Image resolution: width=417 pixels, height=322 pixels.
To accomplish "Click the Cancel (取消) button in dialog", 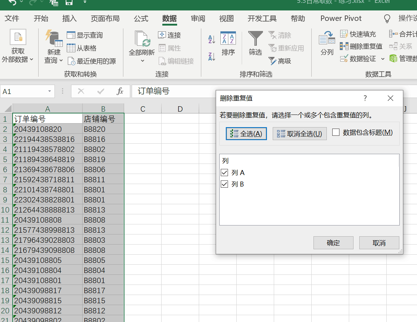I will [x=379, y=243].
